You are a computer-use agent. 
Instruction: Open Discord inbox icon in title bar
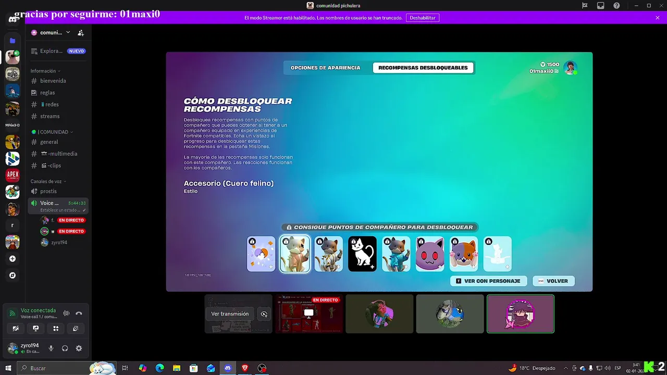click(x=601, y=6)
